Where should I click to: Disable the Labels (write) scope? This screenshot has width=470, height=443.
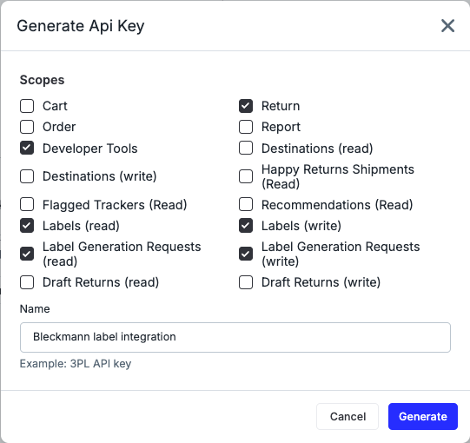click(x=246, y=226)
